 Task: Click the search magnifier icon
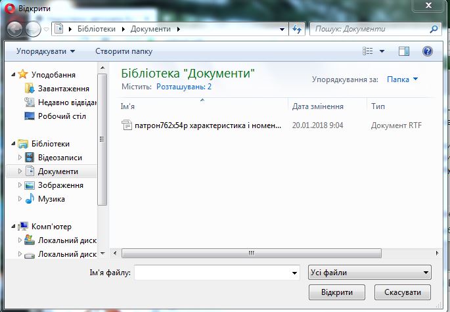pyautogui.click(x=434, y=29)
